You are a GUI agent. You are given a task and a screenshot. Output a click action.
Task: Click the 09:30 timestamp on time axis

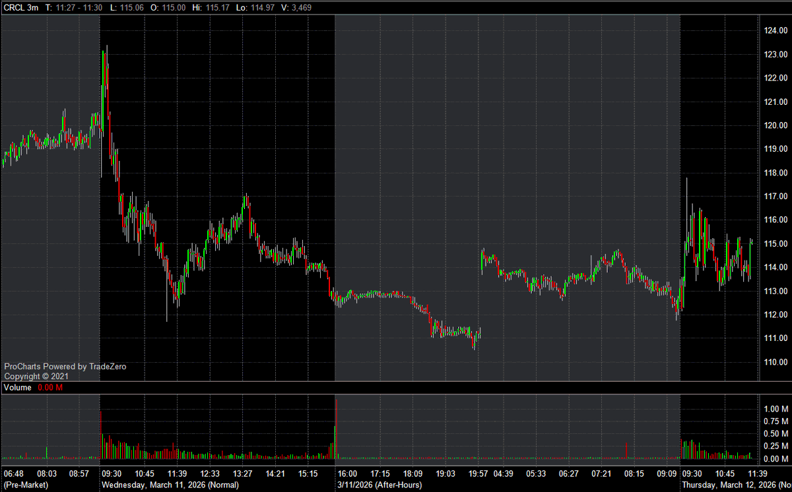tap(111, 473)
